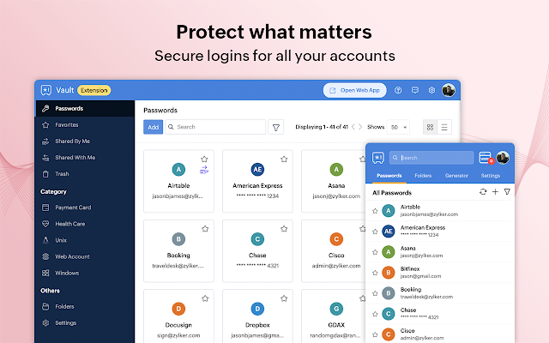
Task: Select American Express entry in popup list
Action: click(x=440, y=232)
